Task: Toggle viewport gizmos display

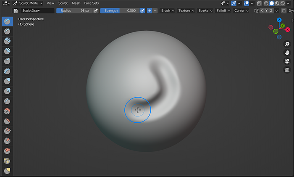Action: [234, 3]
